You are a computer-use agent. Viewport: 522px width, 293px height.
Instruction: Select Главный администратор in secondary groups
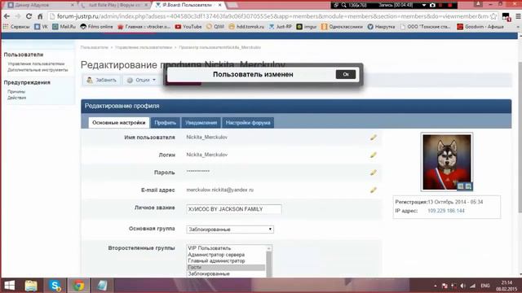click(x=216, y=260)
